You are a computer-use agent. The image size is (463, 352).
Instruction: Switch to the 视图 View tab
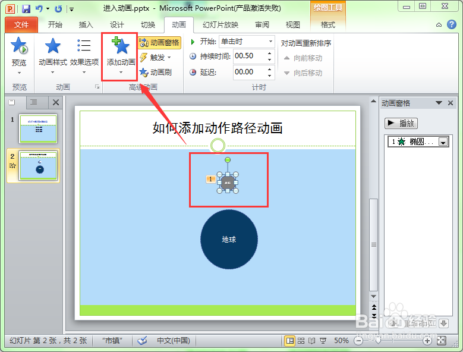(x=292, y=25)
